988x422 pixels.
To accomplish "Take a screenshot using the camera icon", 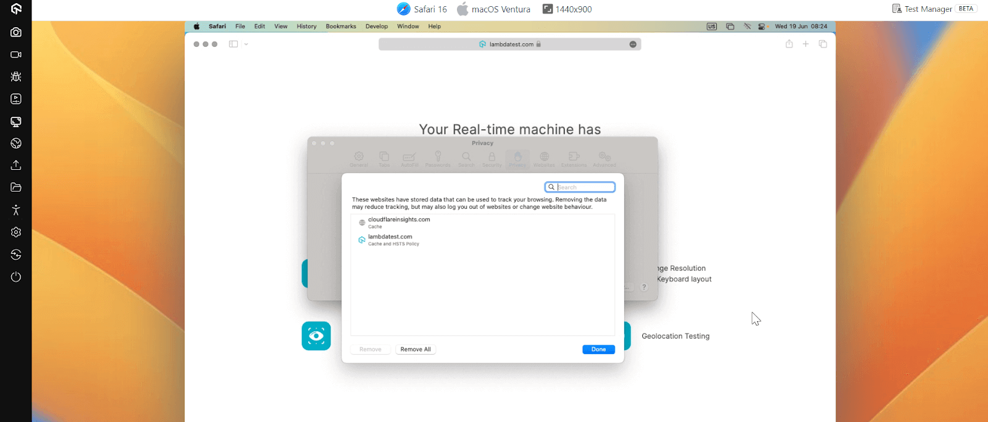I will [x=16, y=32].
